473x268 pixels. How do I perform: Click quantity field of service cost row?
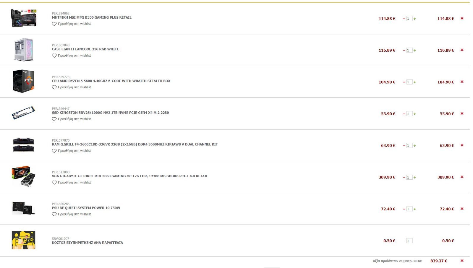click(409, 241)
